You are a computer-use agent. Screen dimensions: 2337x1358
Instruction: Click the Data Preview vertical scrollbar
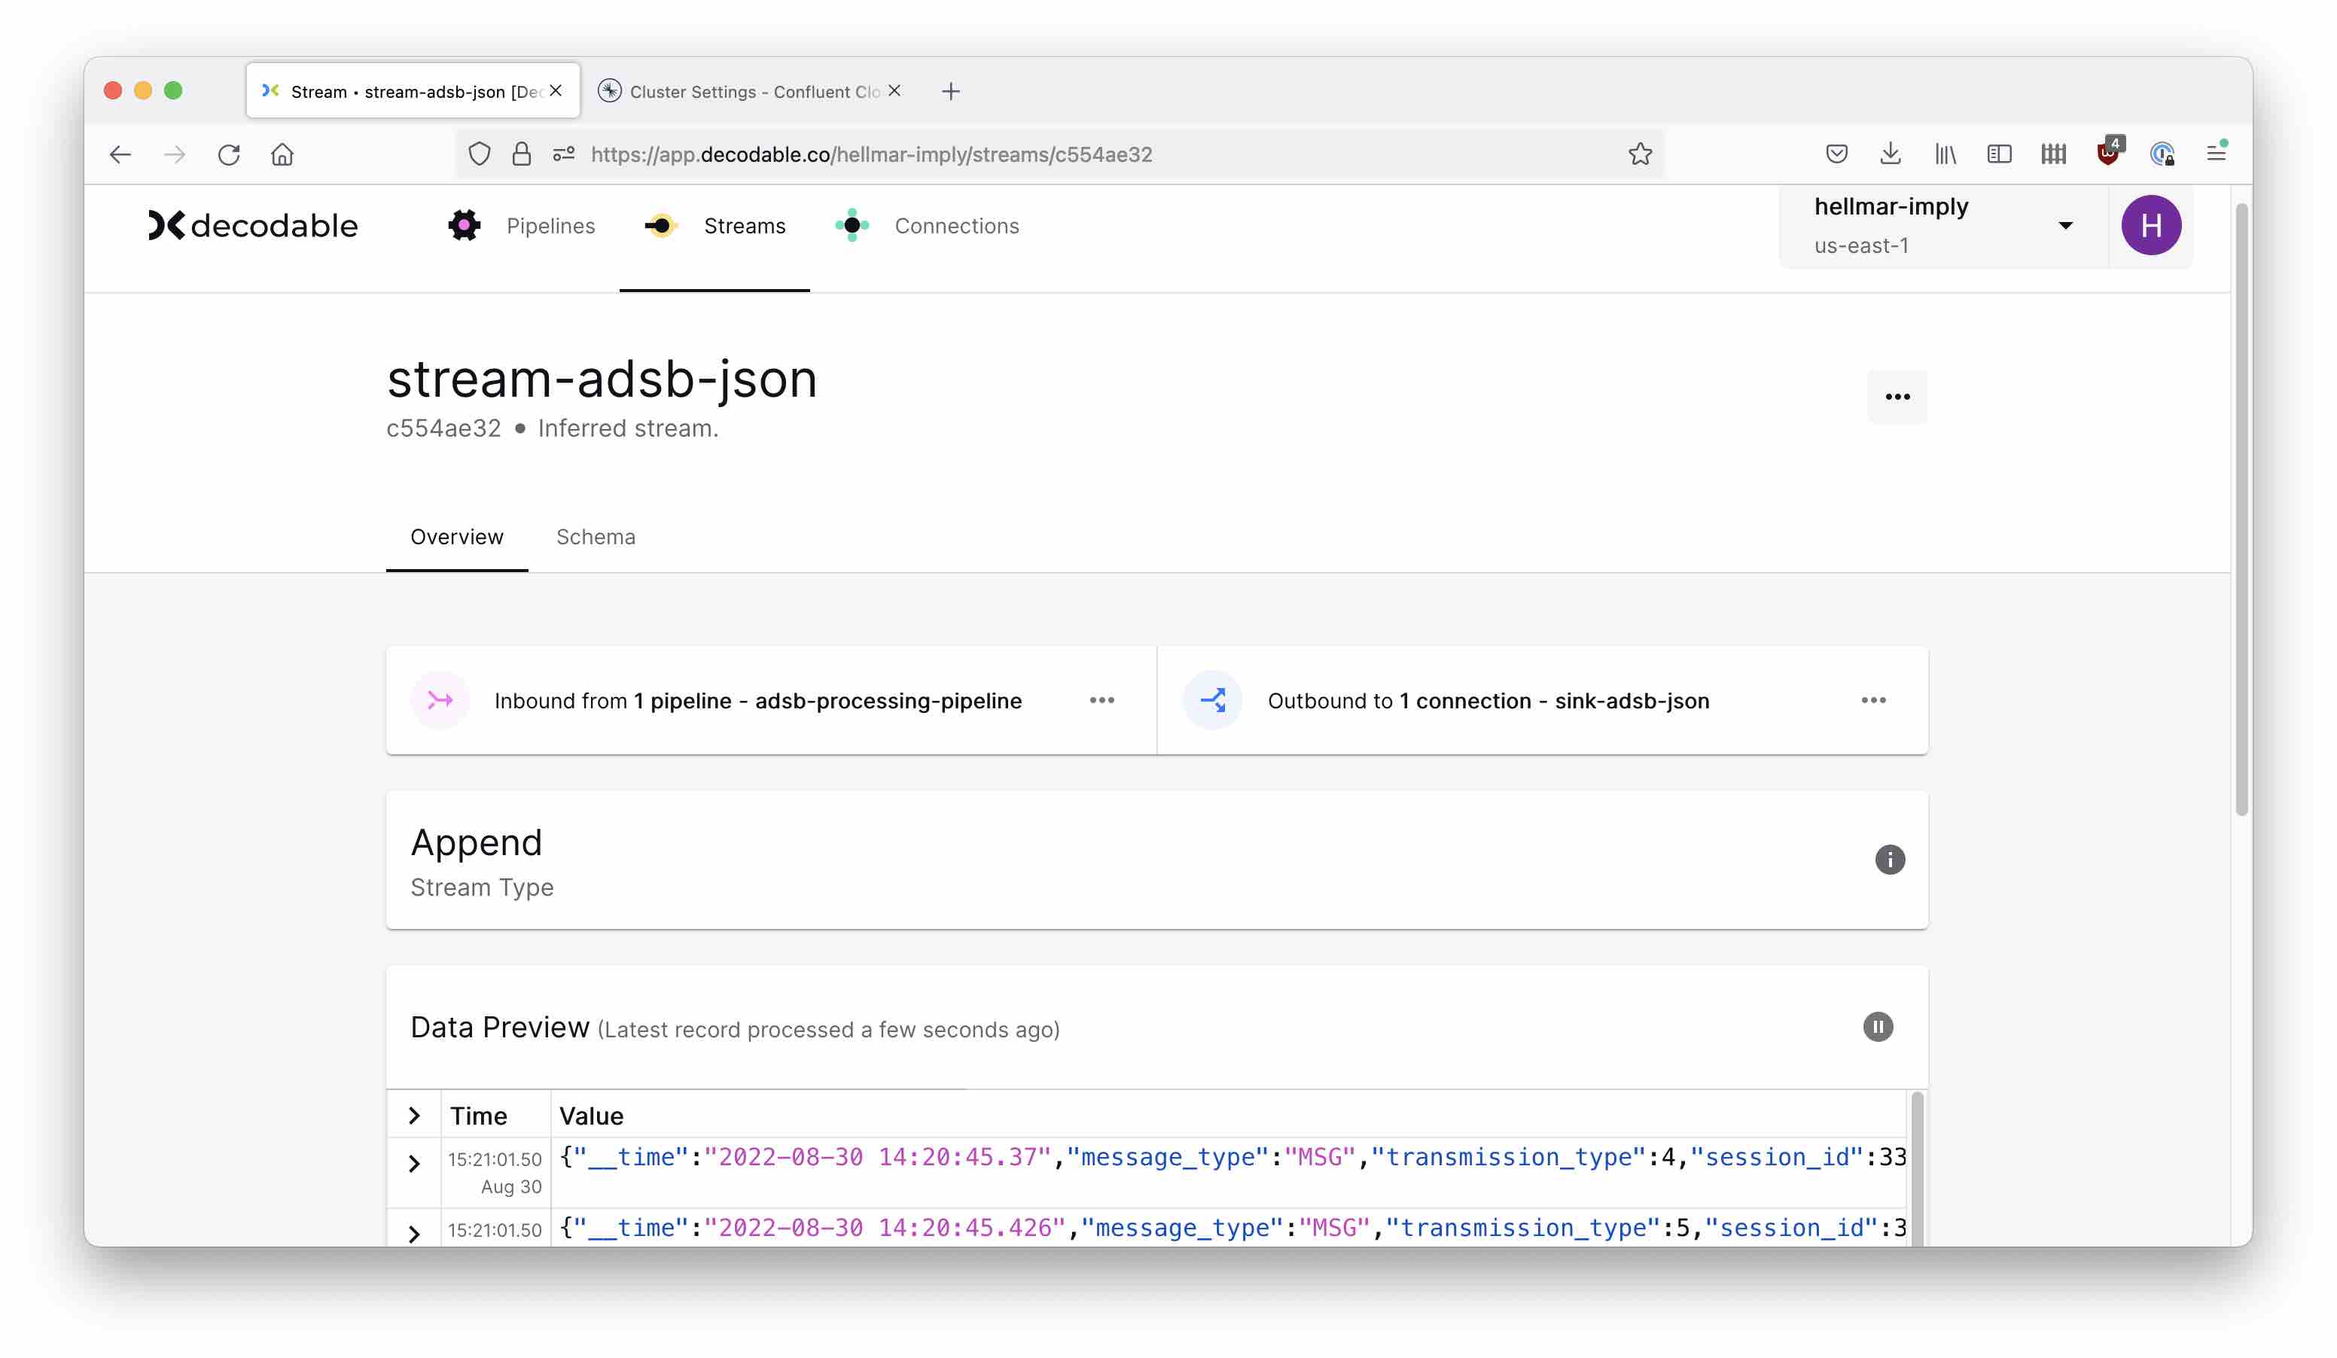coord(1917,1168)
